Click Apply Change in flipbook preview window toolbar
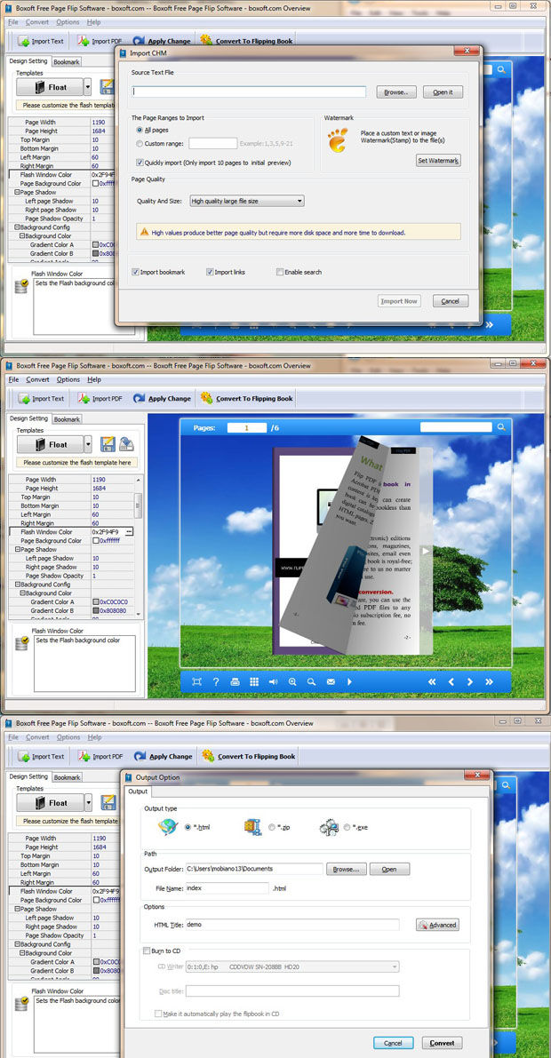This screenshot has height=1058, width=551. [162, 399]
